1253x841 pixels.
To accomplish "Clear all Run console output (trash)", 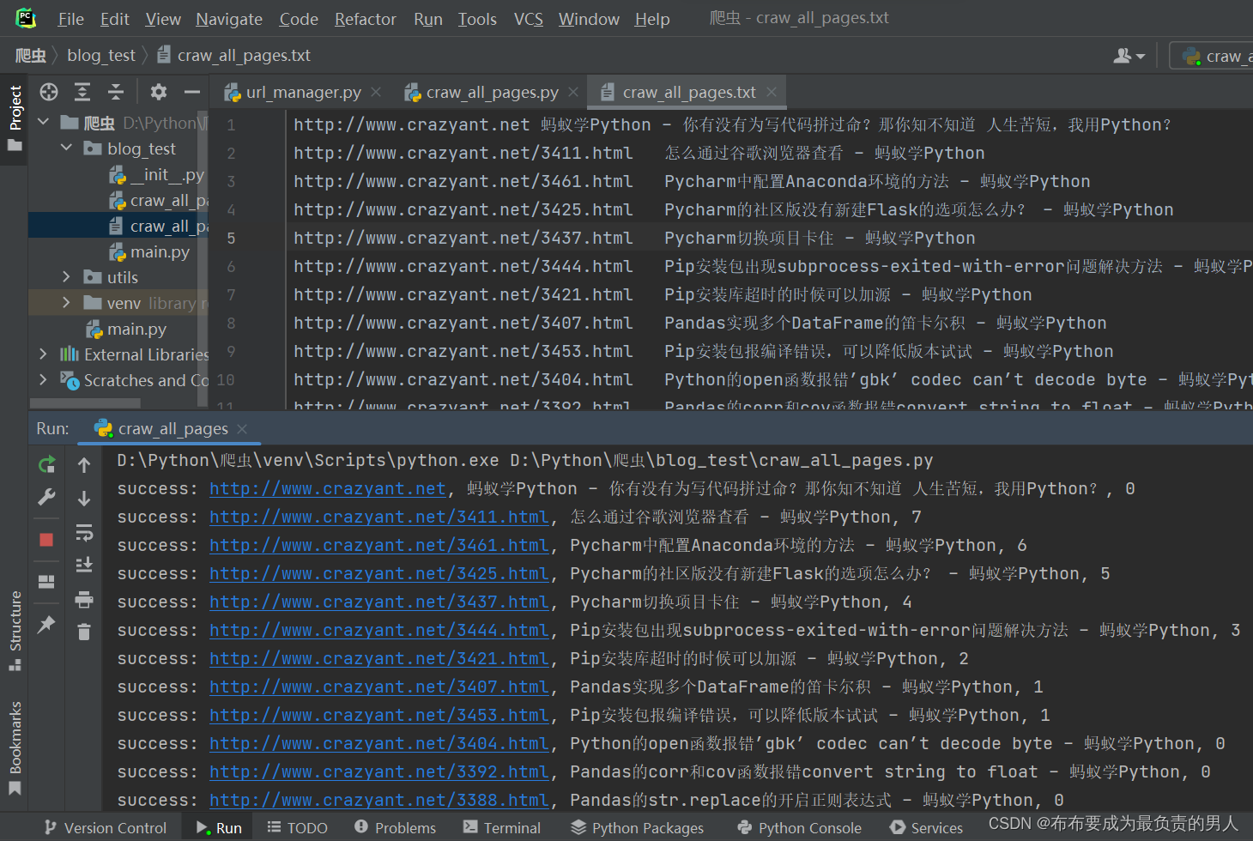I will [x=84, y=632].
